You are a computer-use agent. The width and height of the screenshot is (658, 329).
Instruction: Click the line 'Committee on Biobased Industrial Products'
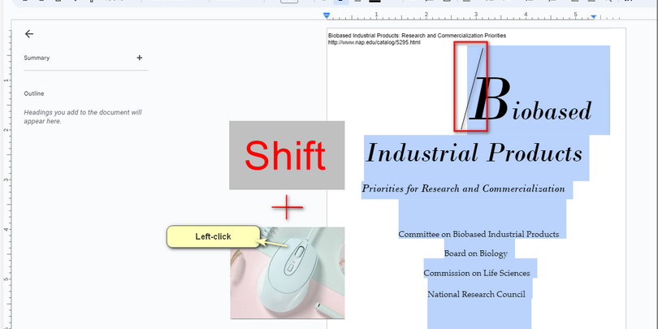pos(478,234)
